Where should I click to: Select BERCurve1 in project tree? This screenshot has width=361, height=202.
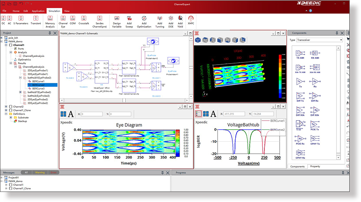click(38, 81)
